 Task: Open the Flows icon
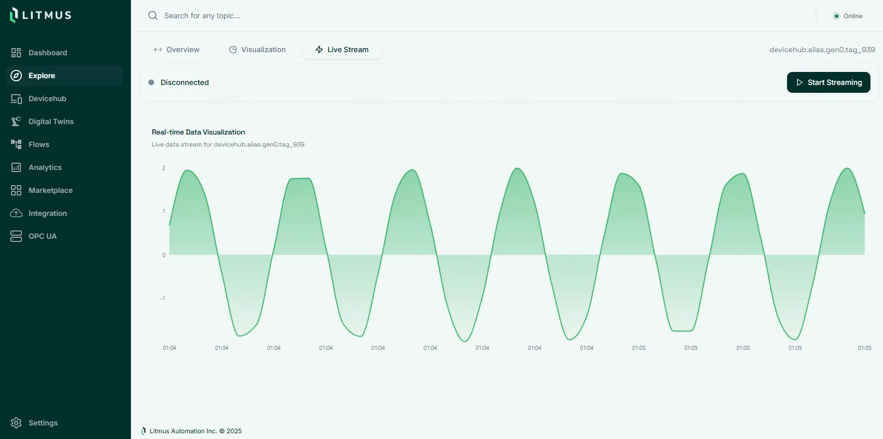(16, 144)
